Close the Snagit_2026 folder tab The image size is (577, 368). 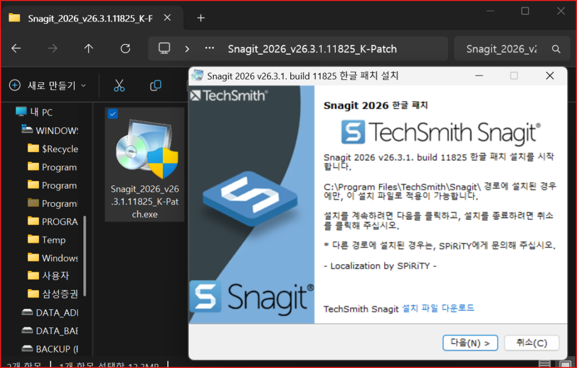(167, 17)
